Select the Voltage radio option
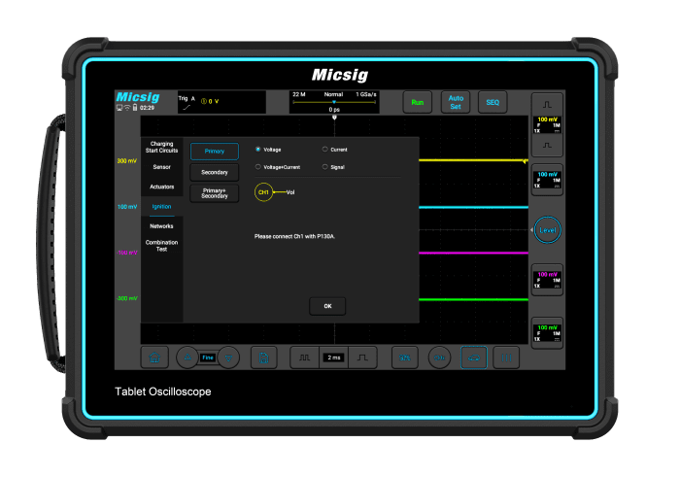680x477 pixels. tap(257, 150)
